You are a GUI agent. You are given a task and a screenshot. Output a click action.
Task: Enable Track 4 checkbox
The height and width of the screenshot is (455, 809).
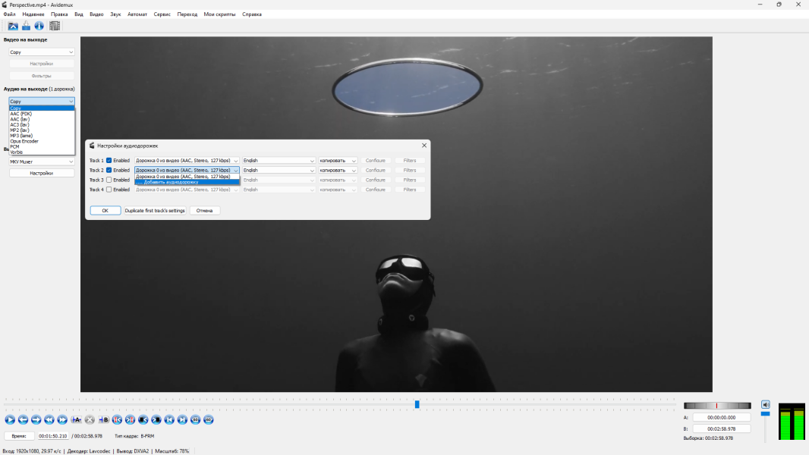click(109, 190)
